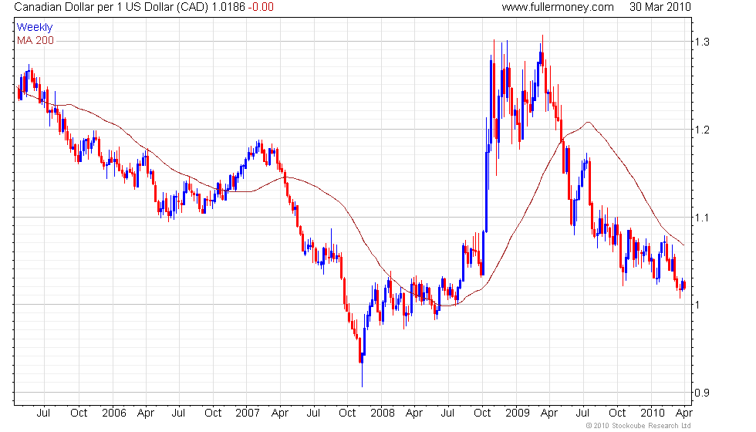Click the red 'MA 200' legend label
Screen dimensions: 756x432
pos(35,40)
